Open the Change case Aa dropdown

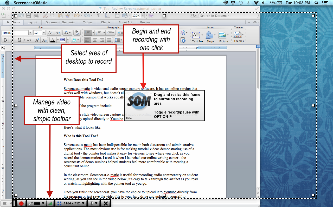67,33
